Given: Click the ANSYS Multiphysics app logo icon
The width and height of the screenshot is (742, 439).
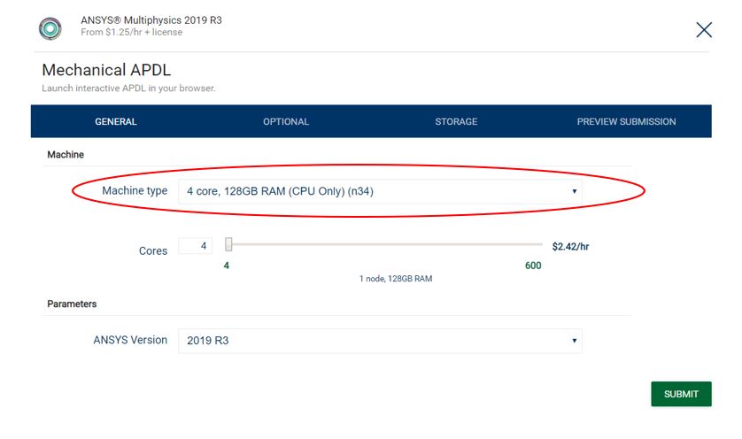Looking at the screenshot, I should (x=50, y=28).
